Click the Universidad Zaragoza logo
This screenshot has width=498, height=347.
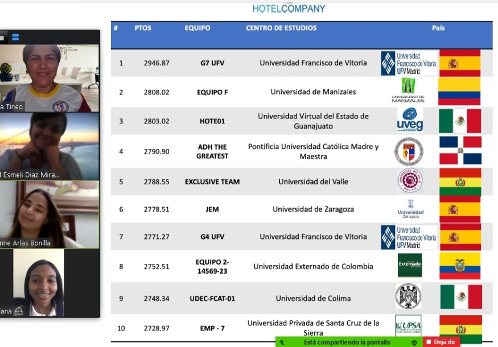click(x=411, y=209)
